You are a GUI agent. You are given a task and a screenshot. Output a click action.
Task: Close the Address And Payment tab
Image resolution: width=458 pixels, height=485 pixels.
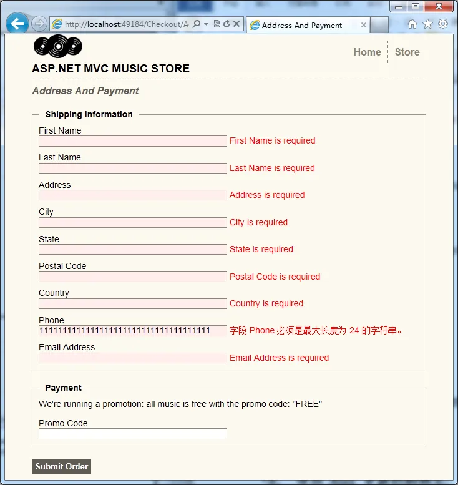tap(364, 25)
